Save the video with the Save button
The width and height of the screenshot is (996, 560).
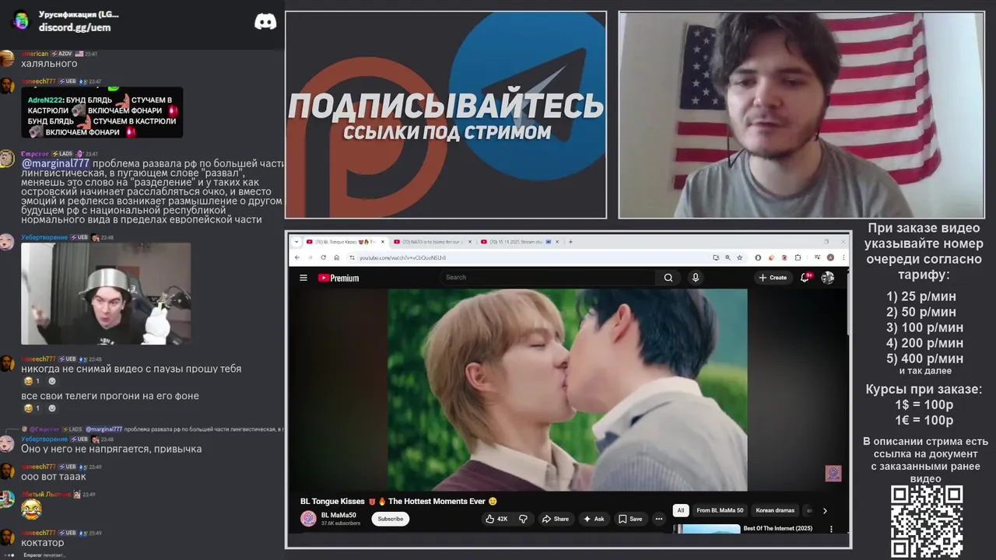tap(630, 519)
